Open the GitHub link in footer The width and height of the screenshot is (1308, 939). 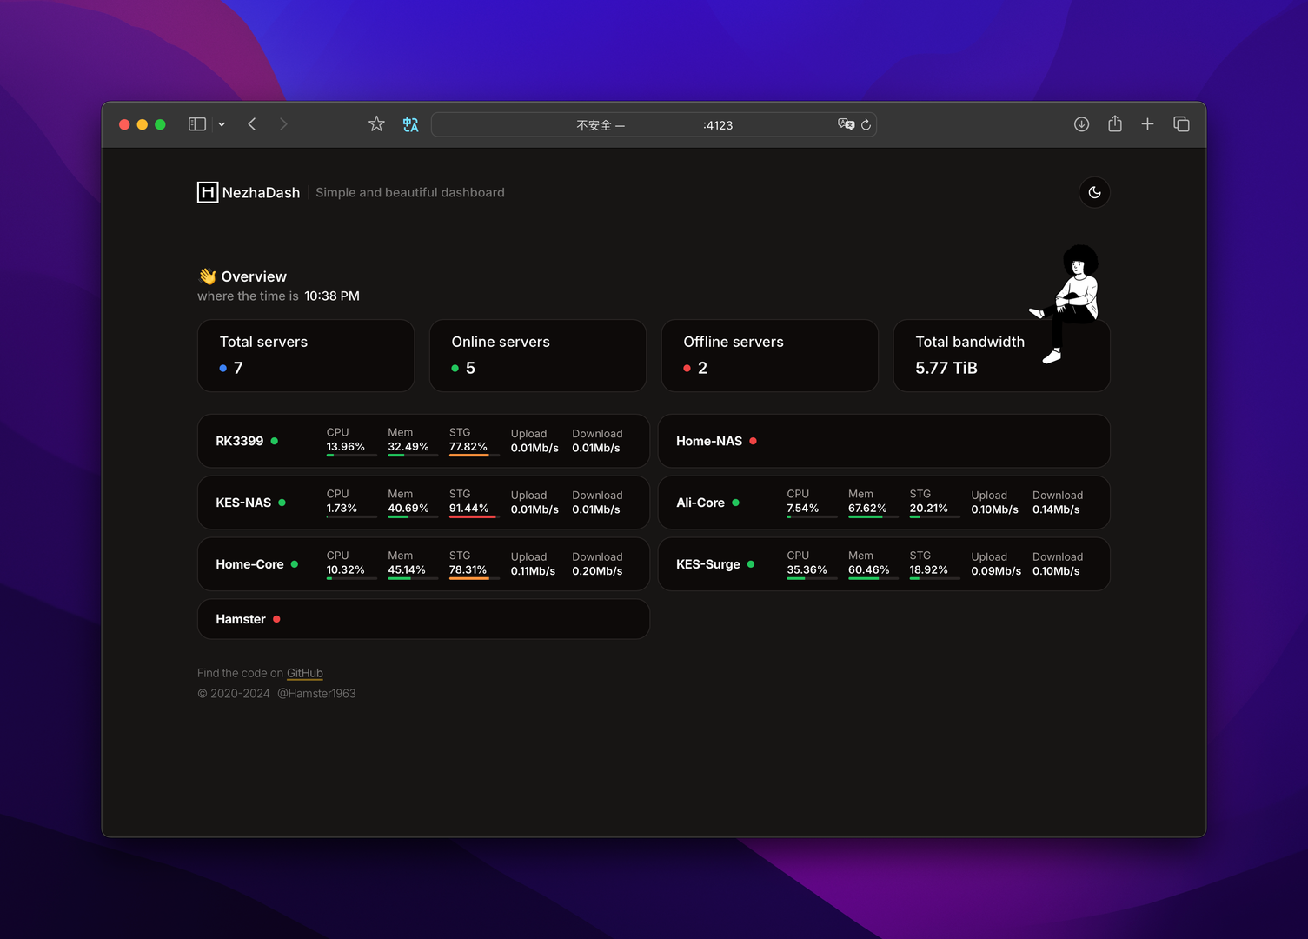[304, 673]
